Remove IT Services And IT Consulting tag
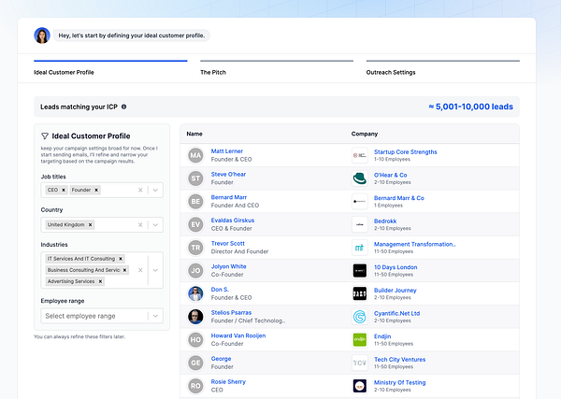The image size is (561, 399). pos(121,259)
